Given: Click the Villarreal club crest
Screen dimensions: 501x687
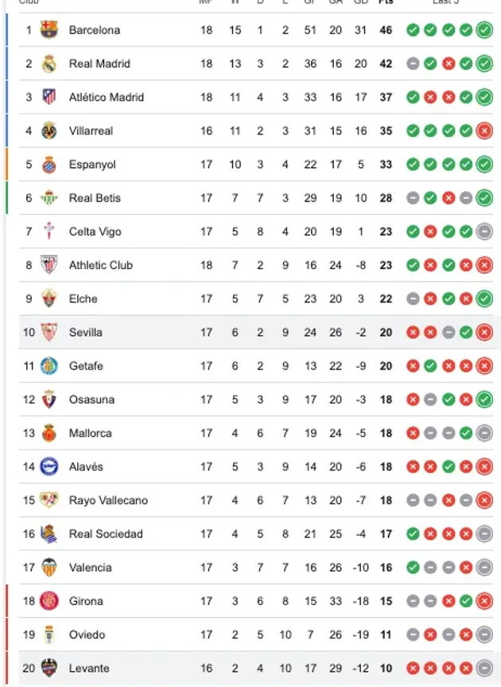Looking at the screenshot, I should [50, 131].
